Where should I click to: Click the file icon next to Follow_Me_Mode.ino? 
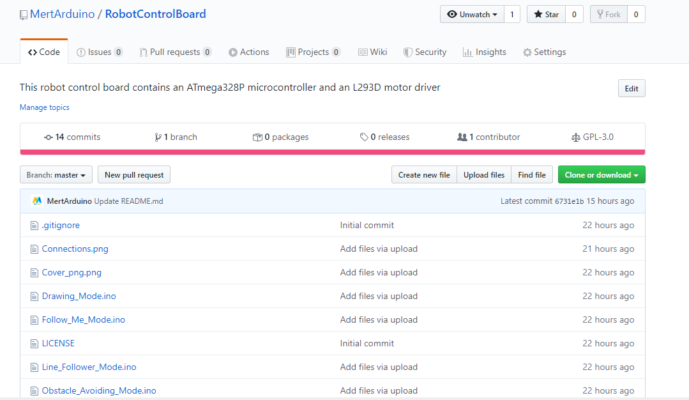pyautogui.click(x=34, y=320)
